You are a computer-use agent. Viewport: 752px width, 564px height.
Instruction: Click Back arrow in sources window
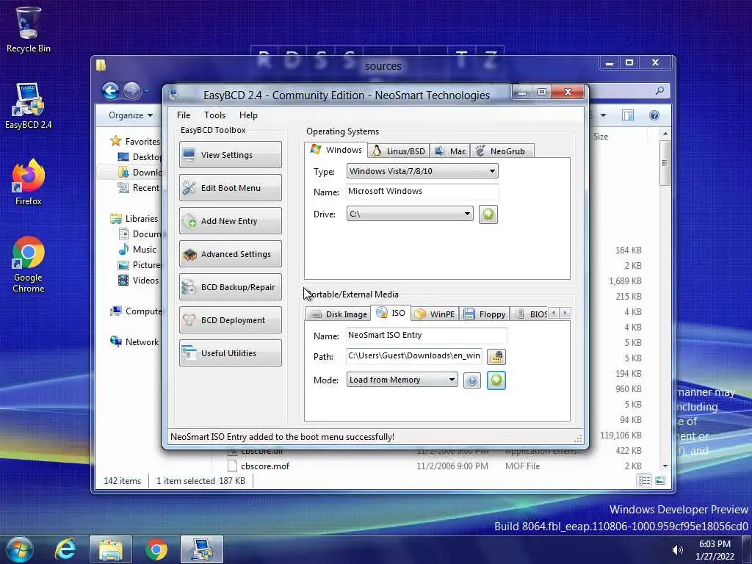[110, 90]
